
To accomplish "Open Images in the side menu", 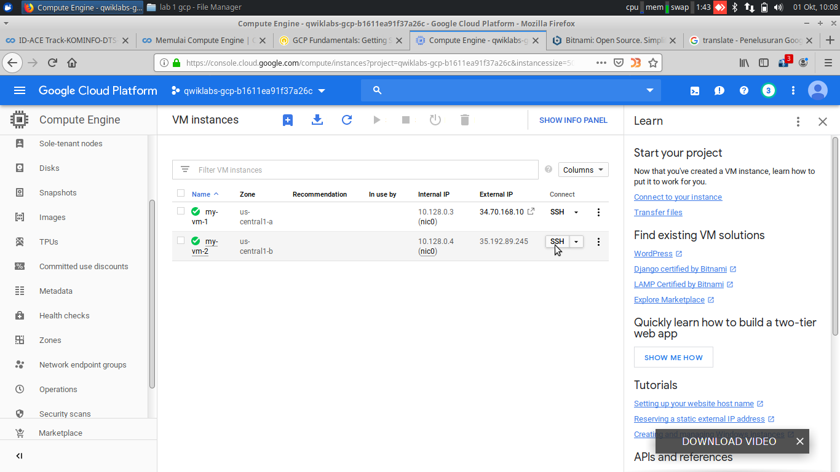I will point(52,218).
